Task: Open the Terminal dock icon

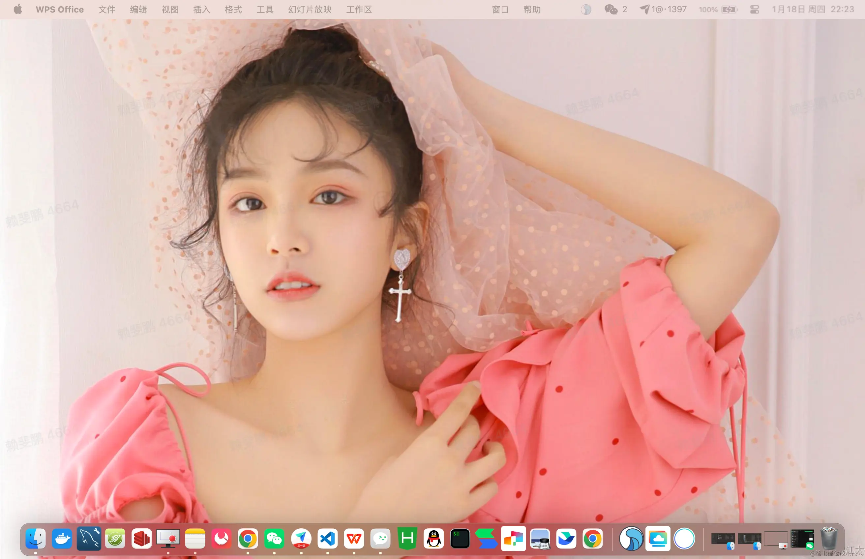Action: tap(460, 539)
